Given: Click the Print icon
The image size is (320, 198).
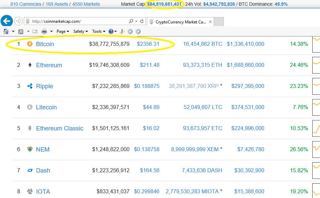Looking at the screenshot, I should (x=44, y=31).
